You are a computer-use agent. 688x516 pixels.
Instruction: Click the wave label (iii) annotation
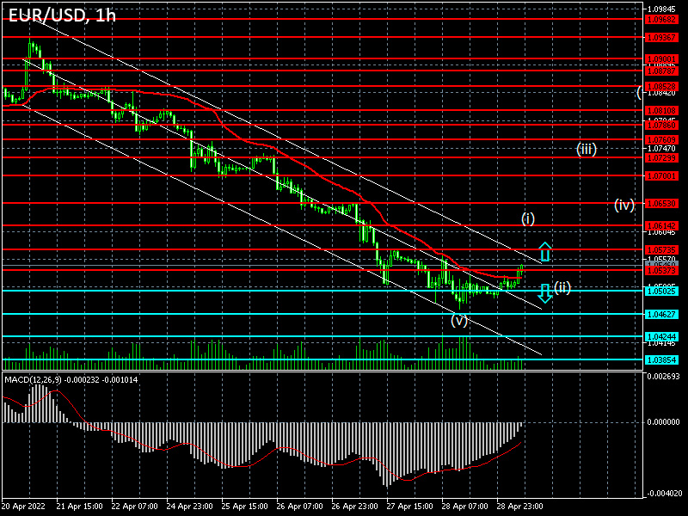(586, 148)
